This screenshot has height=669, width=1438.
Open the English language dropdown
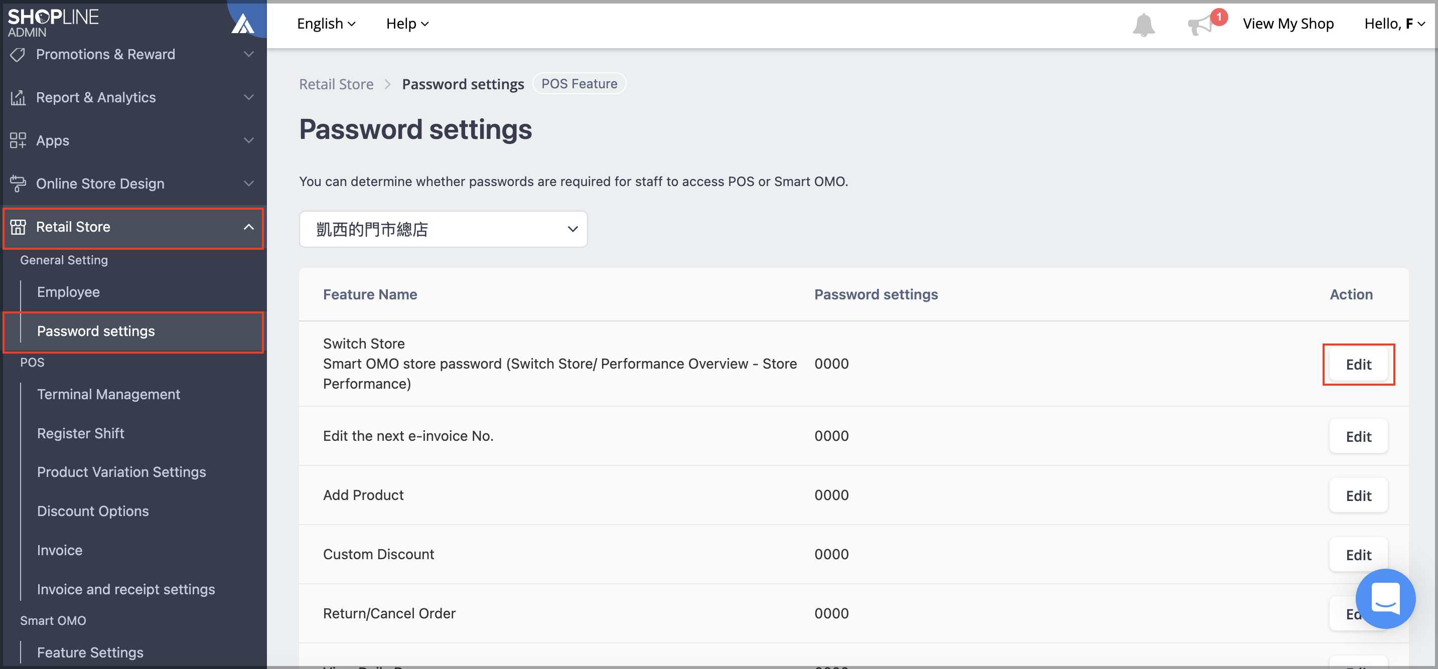[326, 24]
